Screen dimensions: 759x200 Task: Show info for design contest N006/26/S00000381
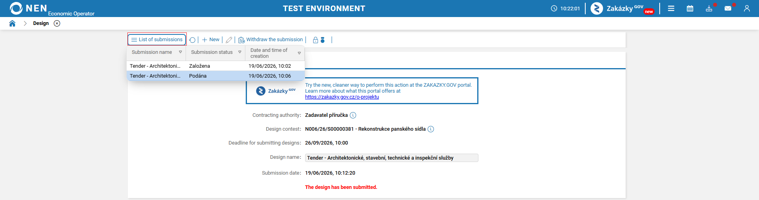tap(431, 129)
